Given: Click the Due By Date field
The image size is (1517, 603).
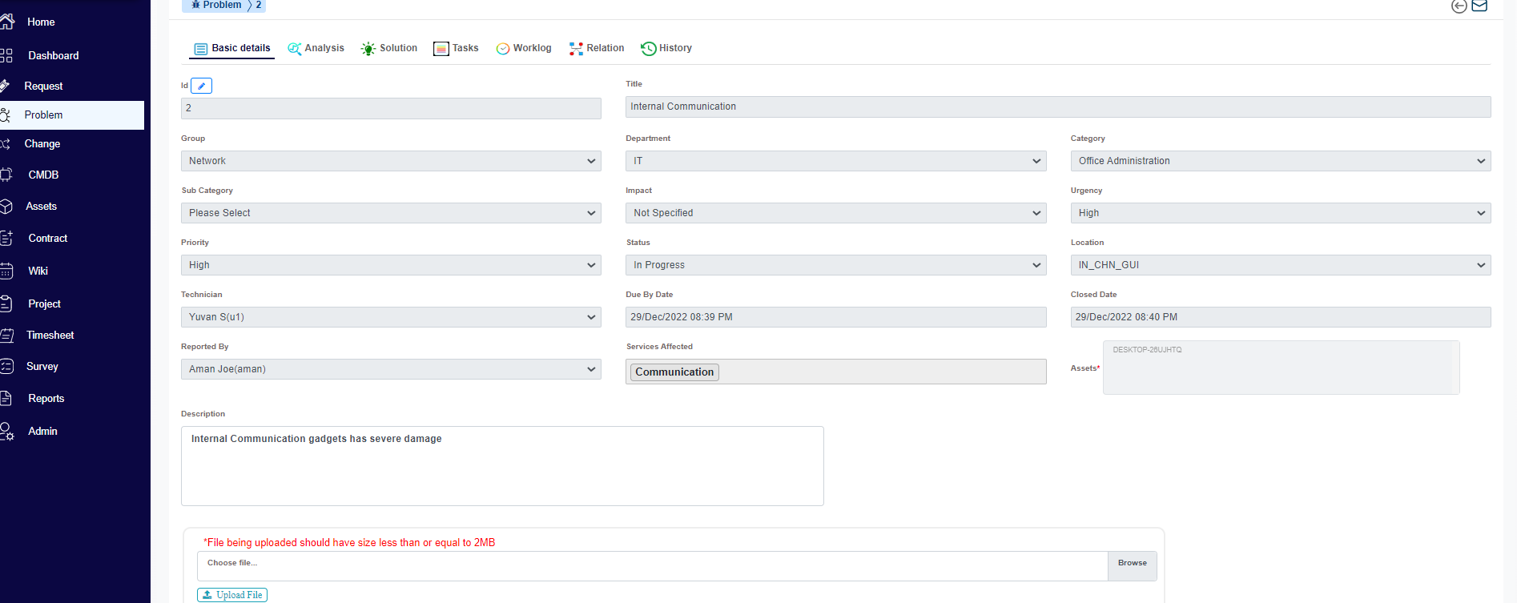Looking at the screenshot, I should tap(835, 317).
